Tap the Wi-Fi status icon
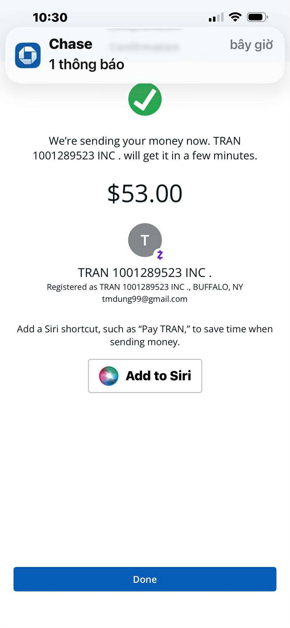Screen dimensions: 290x628 pos(235,17)
